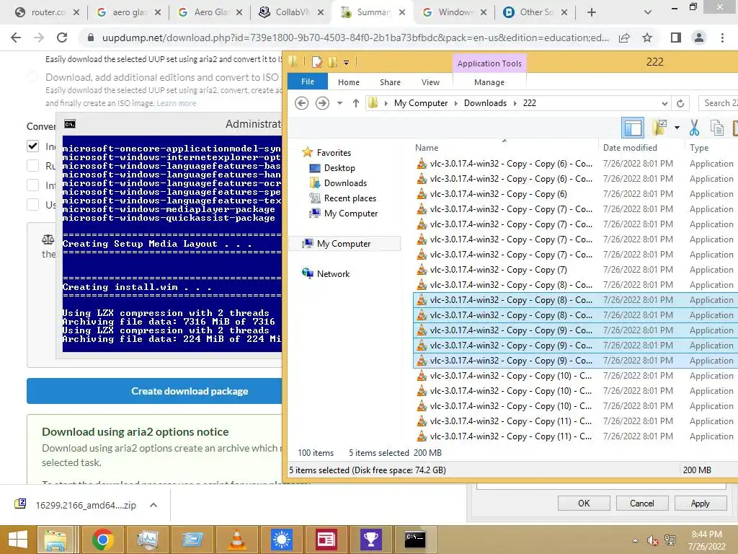
Task: Share this page via Chrome share icon
Action: pos(624,38)
